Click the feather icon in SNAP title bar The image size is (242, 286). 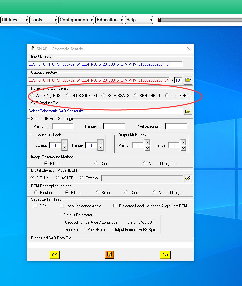[x=32, y=49]
